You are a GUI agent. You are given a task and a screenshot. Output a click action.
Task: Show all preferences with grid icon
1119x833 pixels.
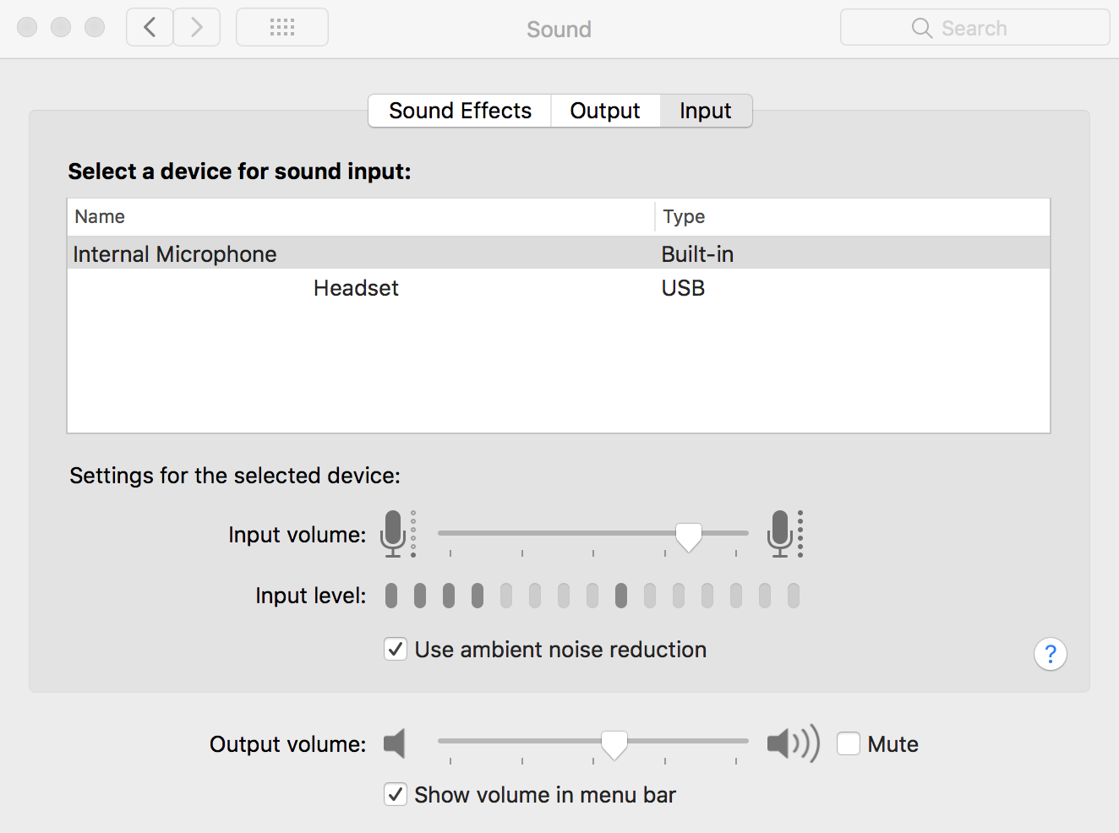click(282, 28)
